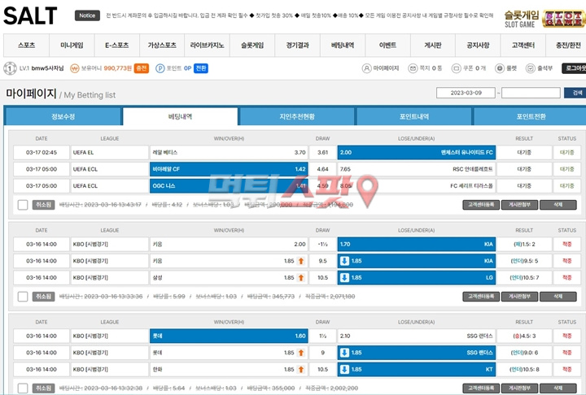The image size is (586, 395).
Task: Click the orange up arrow in 한화 row
Action: (x=301, y=370)
